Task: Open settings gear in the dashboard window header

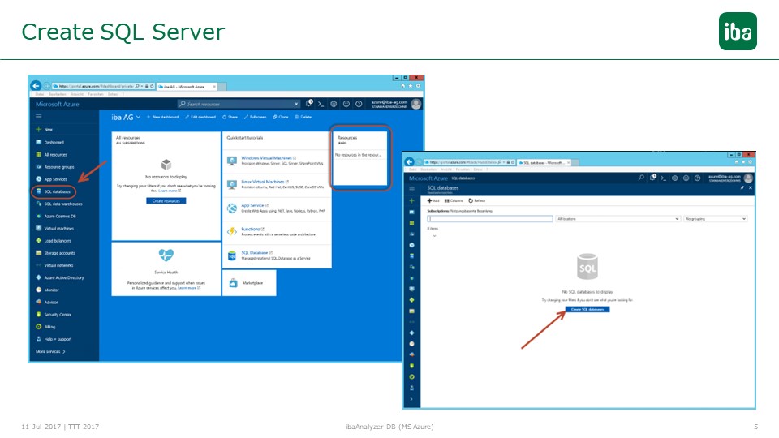Action: [334, 104]
